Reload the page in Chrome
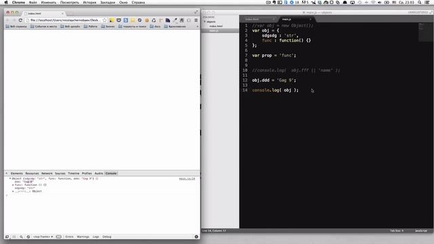Viewport: 434px width, 244px height. pos(20,20)
